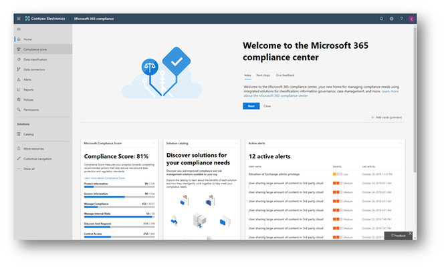The width and height of the screenshot is (444, 267).
Task: Open Learn more about Compliance Score link
Action: 104,178
